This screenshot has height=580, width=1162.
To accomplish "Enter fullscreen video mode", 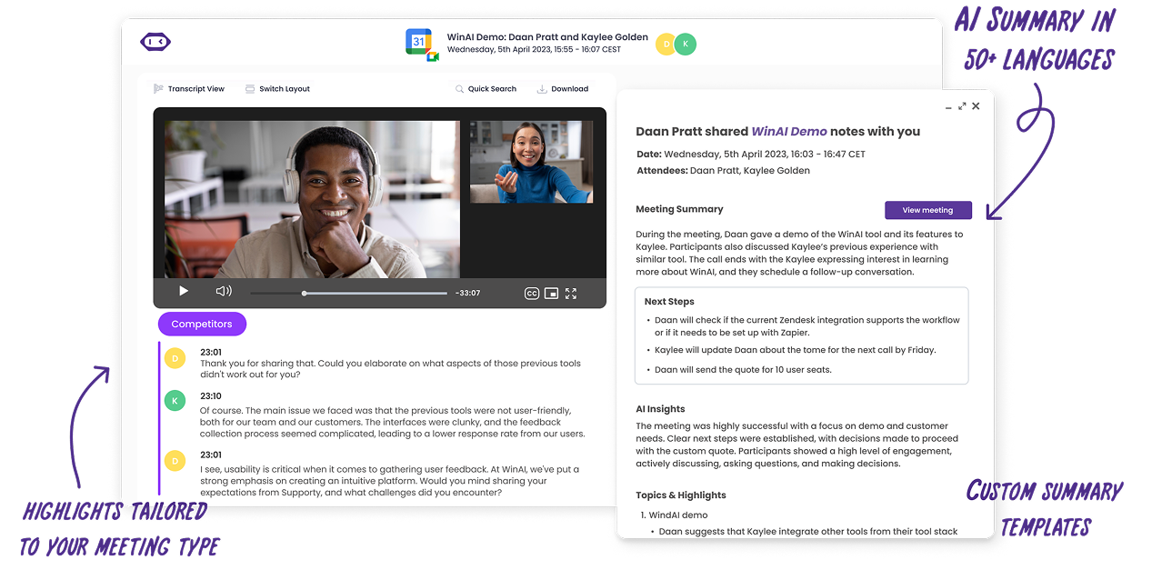I will pyautogui.click(x=571, y=293).
